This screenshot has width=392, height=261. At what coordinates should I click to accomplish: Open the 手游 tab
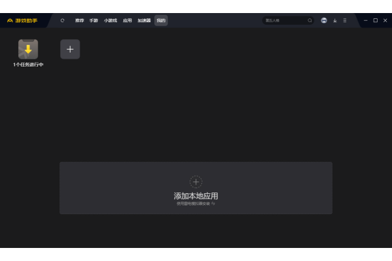[x=93, y=20]
